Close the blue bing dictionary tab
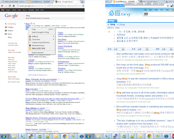Screen dimensions: 174x139 116,21
